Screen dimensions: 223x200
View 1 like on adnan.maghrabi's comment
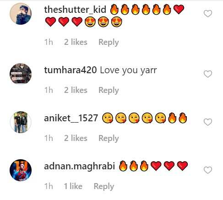[x=73, y=186]
